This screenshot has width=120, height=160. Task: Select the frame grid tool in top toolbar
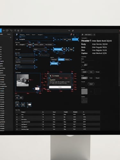coord(3,31)
